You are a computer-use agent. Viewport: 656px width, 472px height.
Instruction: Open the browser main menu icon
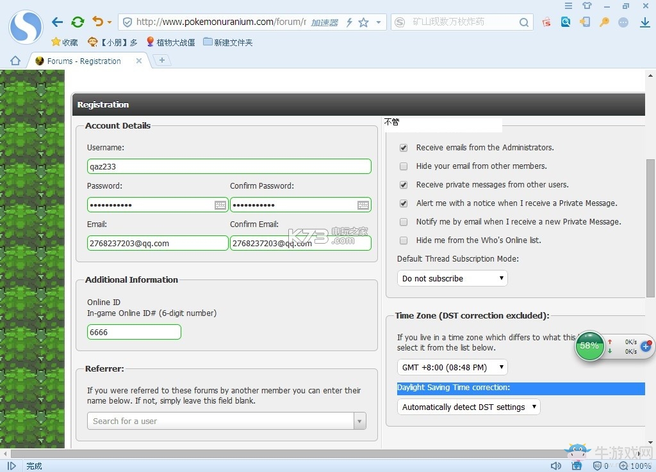[x=568, y=6]
